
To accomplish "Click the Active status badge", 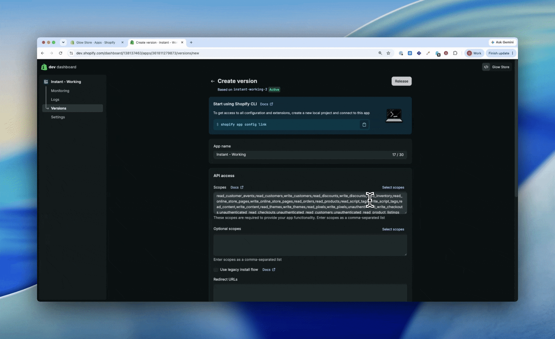I will tap(274, 89).
